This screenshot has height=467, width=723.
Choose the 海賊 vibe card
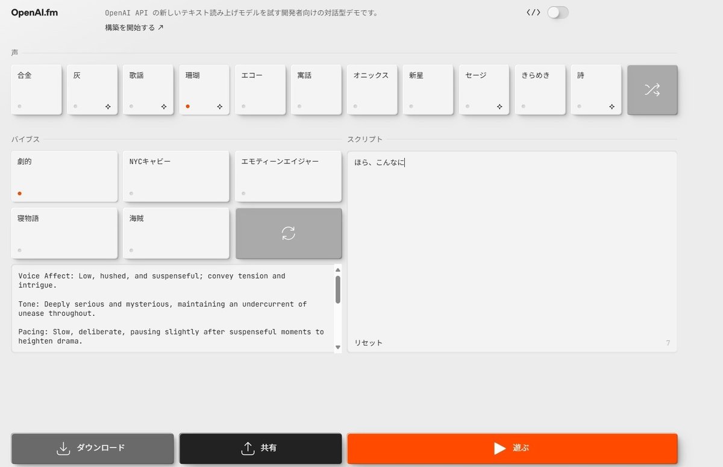click(x=176, y=233)
